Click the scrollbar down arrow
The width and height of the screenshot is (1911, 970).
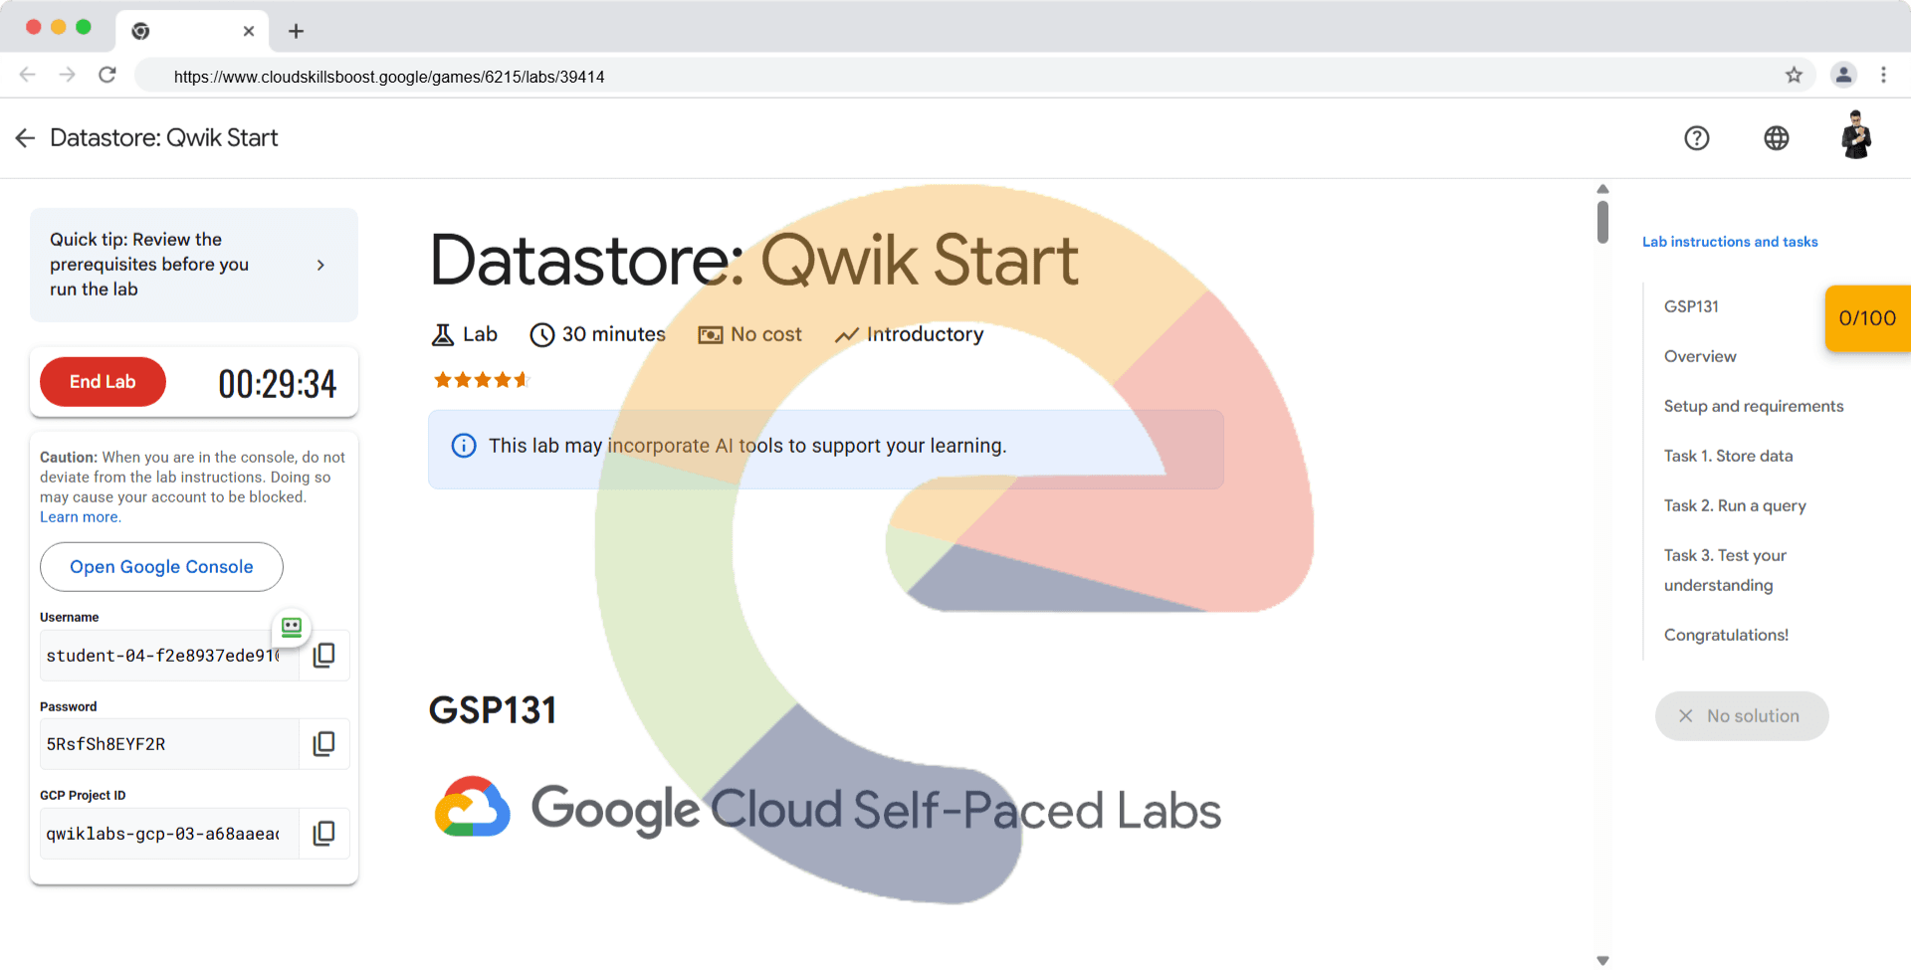coord(1602,960)
